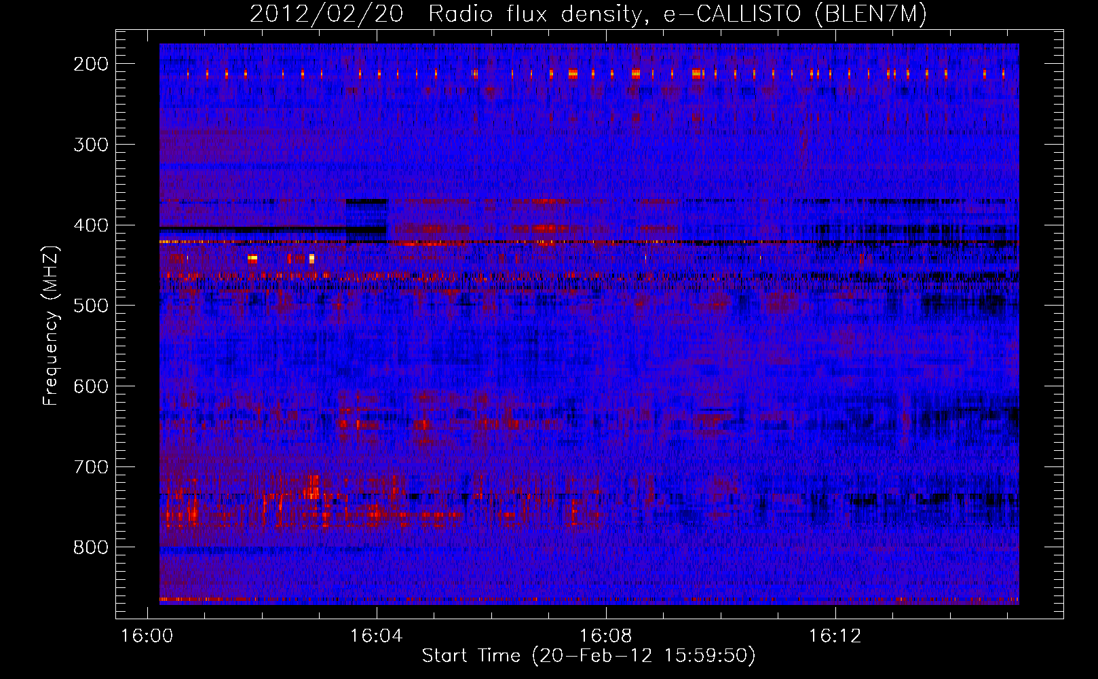Click the 700 frequency tick label
Screen dimensions: 1098x679
click(x=90, y=467)
